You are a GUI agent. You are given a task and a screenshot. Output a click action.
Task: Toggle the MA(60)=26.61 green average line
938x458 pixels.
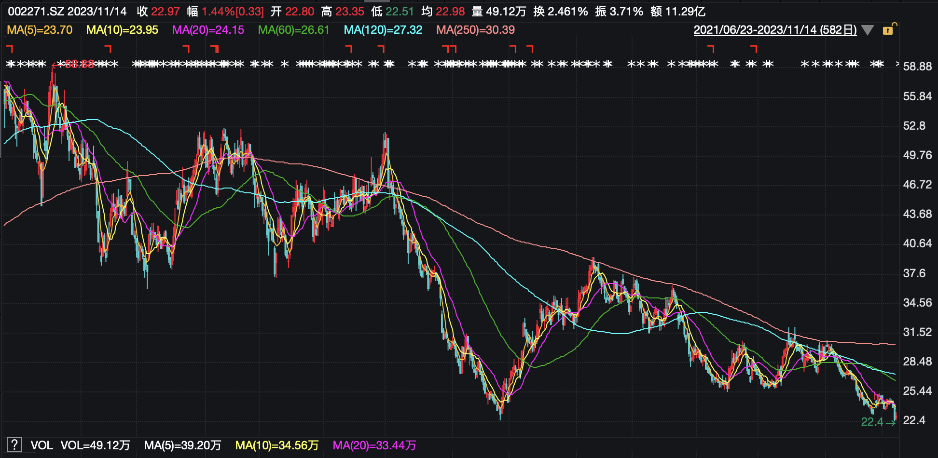[293, 30]
